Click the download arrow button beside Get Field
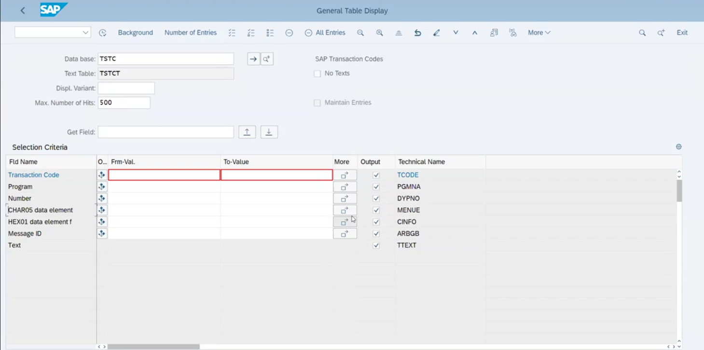The image size is (704, 350). tap(269, 132)
